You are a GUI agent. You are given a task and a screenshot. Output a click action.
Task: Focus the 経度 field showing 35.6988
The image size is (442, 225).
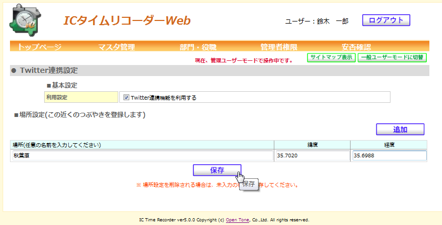(389, 156)
